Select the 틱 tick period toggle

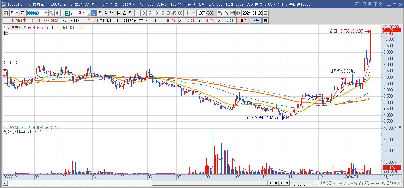tap(131, 13)
